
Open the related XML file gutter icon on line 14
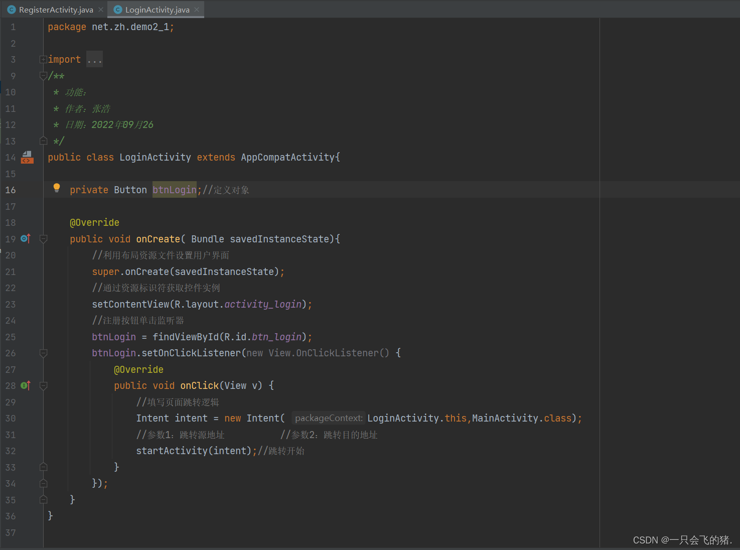click(27, 158)
